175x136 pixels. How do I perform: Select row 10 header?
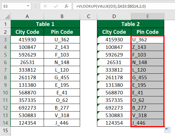click(x=5, y=92)
